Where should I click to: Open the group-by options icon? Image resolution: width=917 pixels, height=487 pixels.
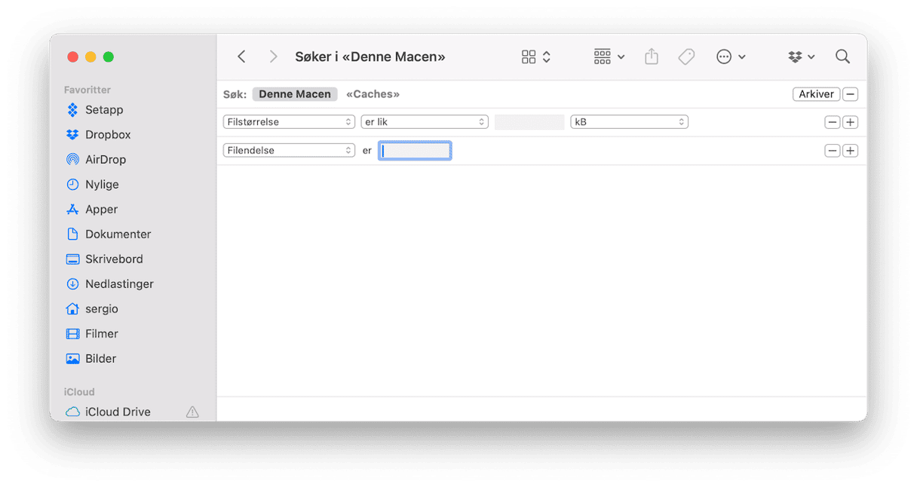pyautogui.click(x=609, y=57)
